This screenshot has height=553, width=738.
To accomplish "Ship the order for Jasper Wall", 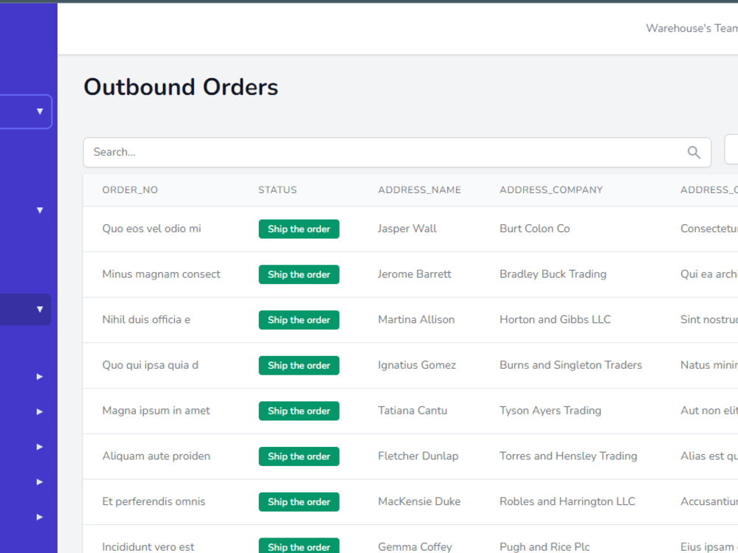I will 299,229.
